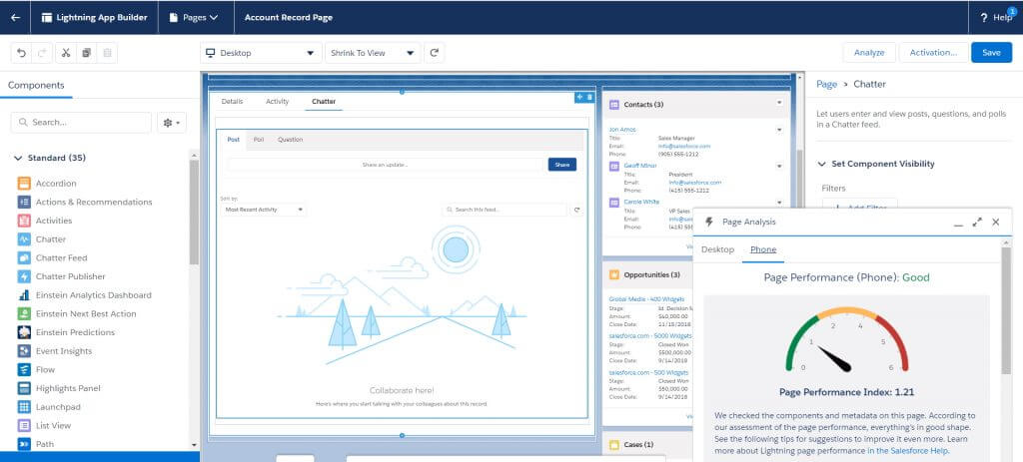Viewport: 1023px width, 462px height.
Task: Open the Salesforce Help link
Action: click(x=908, y=451)
